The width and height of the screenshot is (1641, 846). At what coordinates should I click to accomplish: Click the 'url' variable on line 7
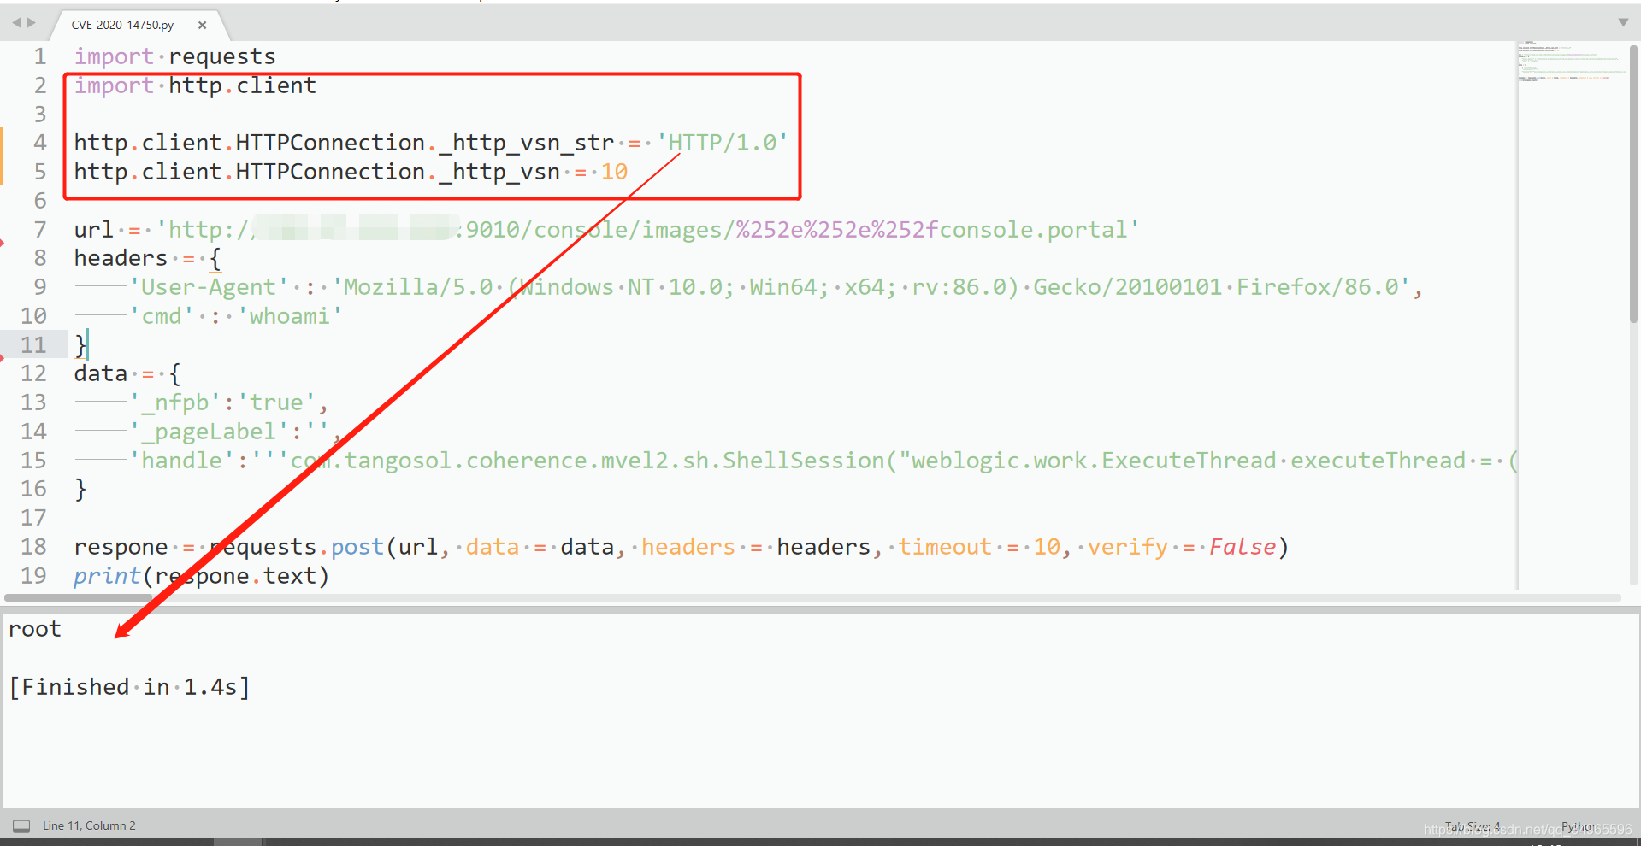(94, 230)
